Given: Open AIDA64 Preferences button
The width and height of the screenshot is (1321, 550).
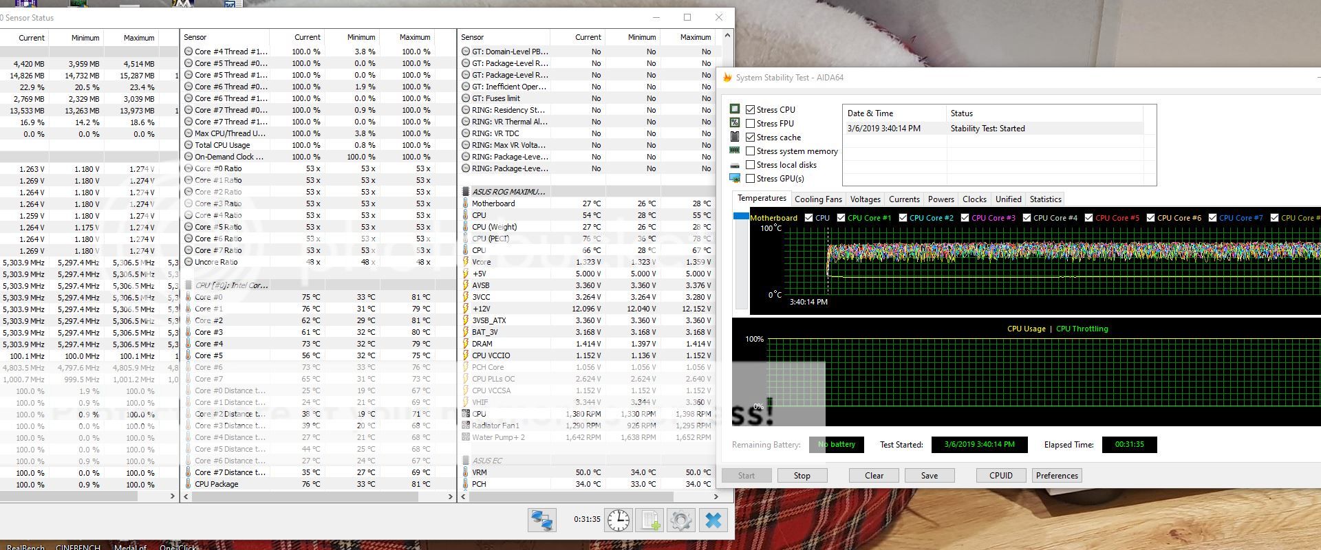Looking at the screenshot, I should 1057,476.
